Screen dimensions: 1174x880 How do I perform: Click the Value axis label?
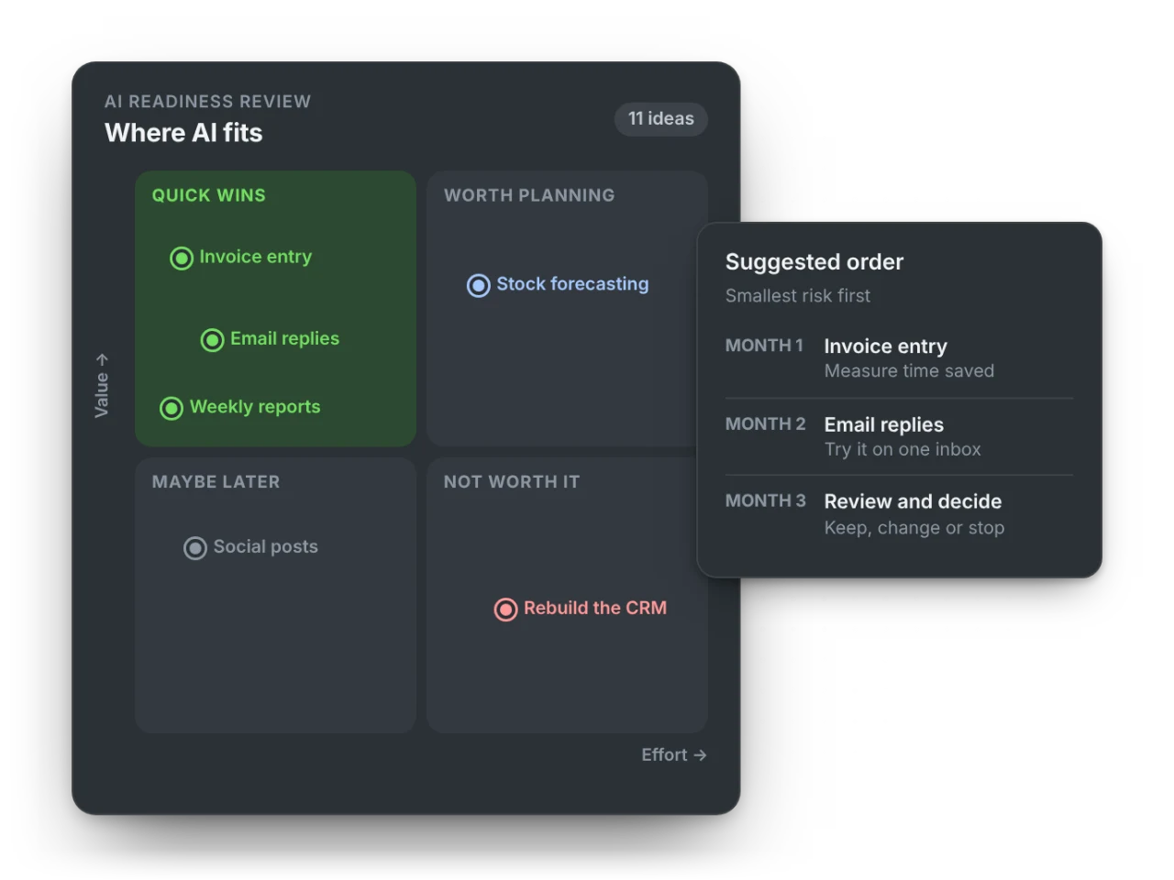click(102, 386)
